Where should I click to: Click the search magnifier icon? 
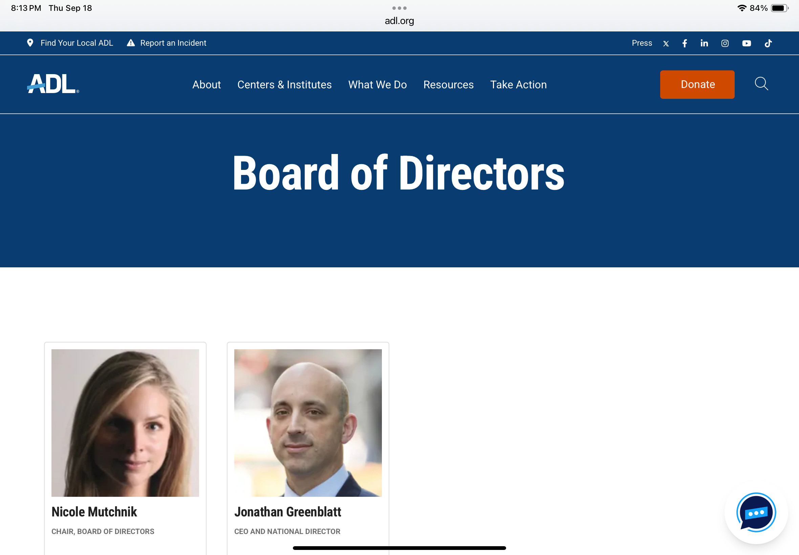pos(761,84)
